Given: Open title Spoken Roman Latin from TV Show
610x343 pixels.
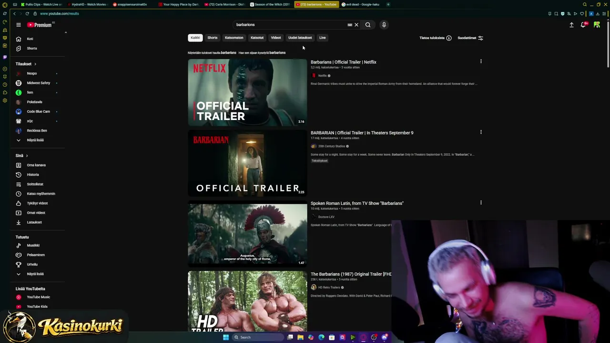Looking at the screenshot, I should coord(357,203).
